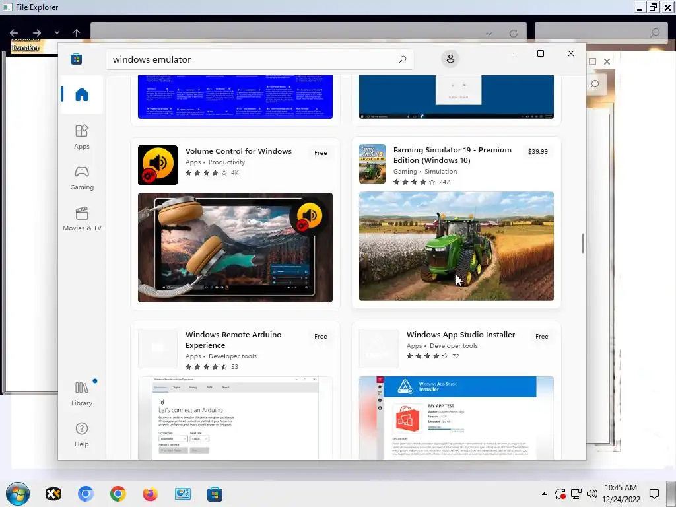Open File Explorer recent locations dropdown

point(57,33)
